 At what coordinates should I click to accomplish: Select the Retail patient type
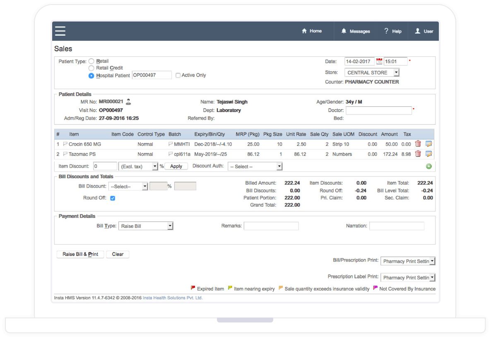point(91,61)
